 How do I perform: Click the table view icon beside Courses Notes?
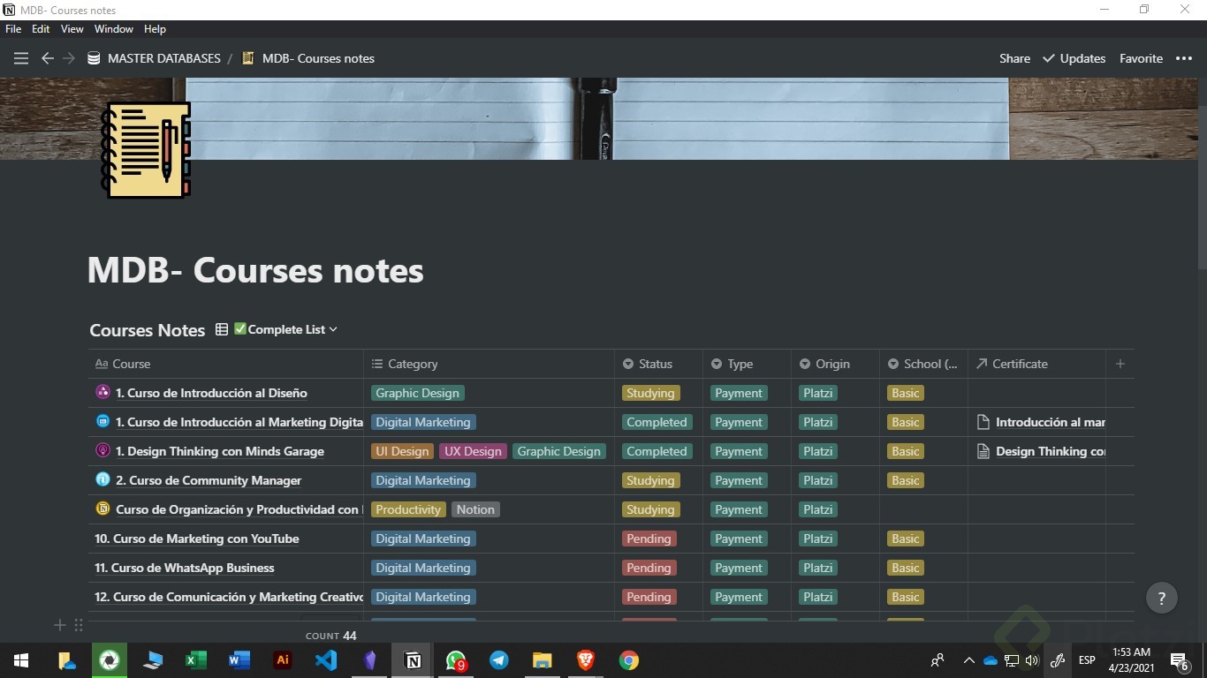tap(222, 329)
